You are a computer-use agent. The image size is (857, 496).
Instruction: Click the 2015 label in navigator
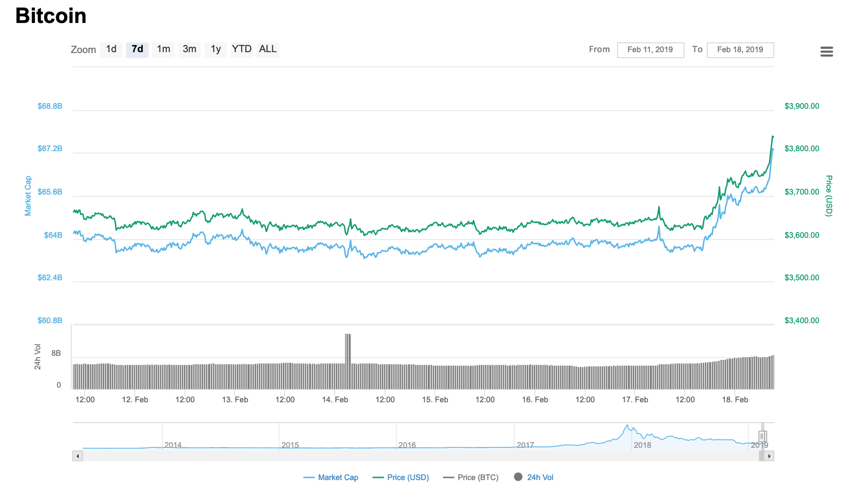290,445
